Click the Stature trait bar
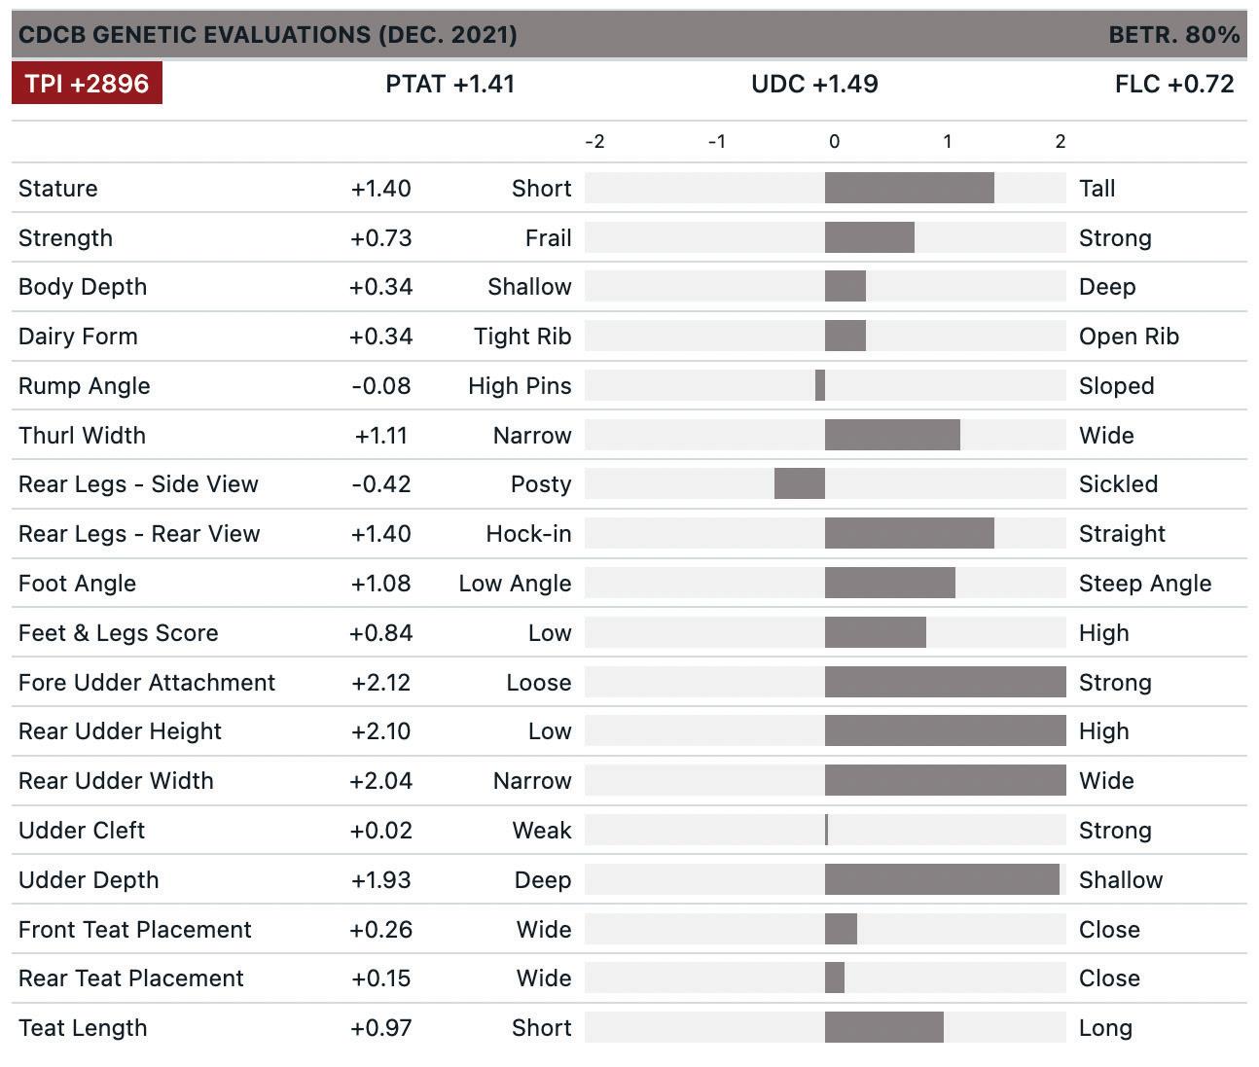 (909, 189)
